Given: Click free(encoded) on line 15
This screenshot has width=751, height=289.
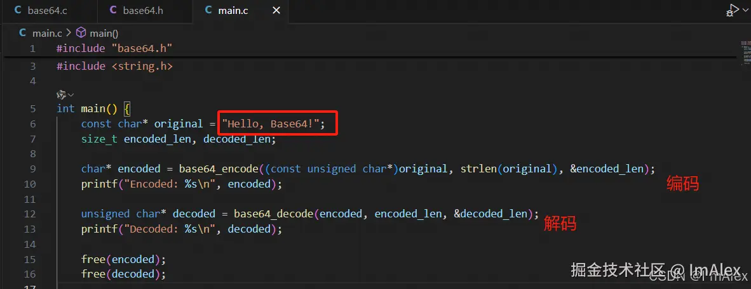Looking at the screenshot, I should pos(123,260).
